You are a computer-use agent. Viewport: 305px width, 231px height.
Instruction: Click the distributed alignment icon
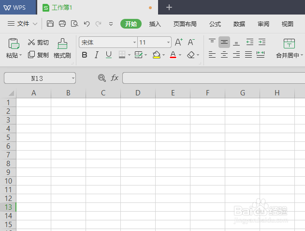[x=261, y=55]
